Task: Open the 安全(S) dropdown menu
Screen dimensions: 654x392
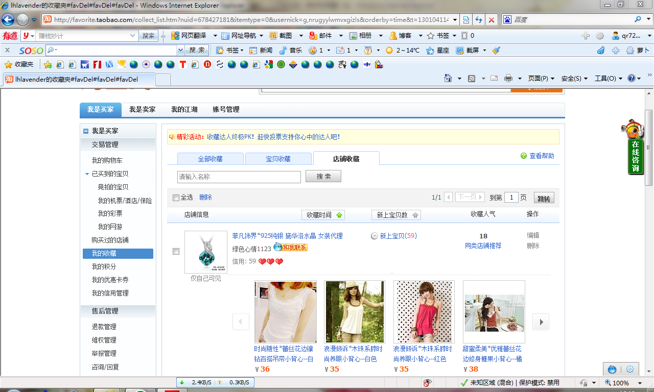Action: [575, 78]
